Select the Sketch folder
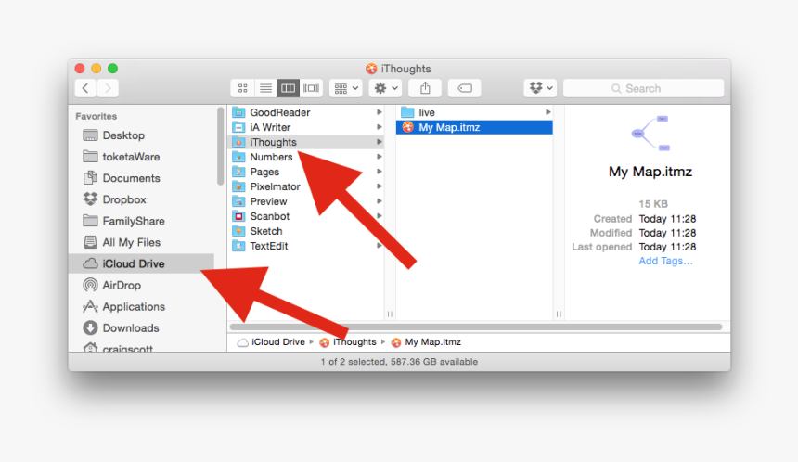798x462 pixels. 307,231
